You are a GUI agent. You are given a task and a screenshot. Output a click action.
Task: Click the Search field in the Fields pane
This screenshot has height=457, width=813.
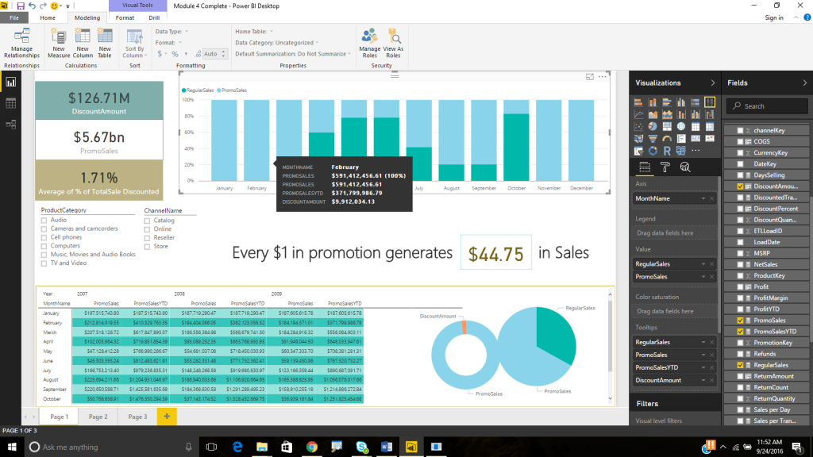click(x=766, y=106)
